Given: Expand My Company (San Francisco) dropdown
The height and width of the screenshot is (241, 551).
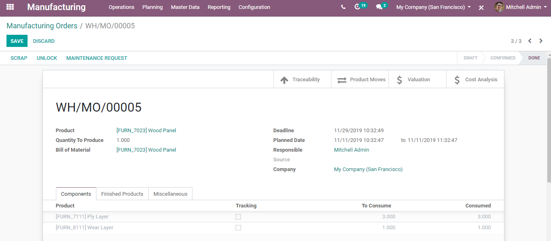Looking at the screenshot, I should (x=434, y=7).
